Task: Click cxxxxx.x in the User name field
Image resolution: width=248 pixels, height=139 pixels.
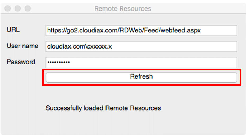Action: coord(99,46)
